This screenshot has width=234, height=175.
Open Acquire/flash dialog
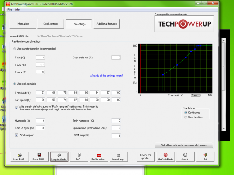point(59,157)
